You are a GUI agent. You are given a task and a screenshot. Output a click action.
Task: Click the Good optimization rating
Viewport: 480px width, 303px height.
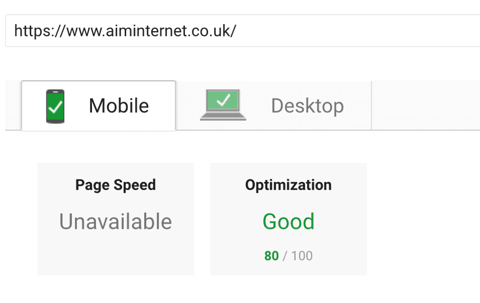coord(288,221)
